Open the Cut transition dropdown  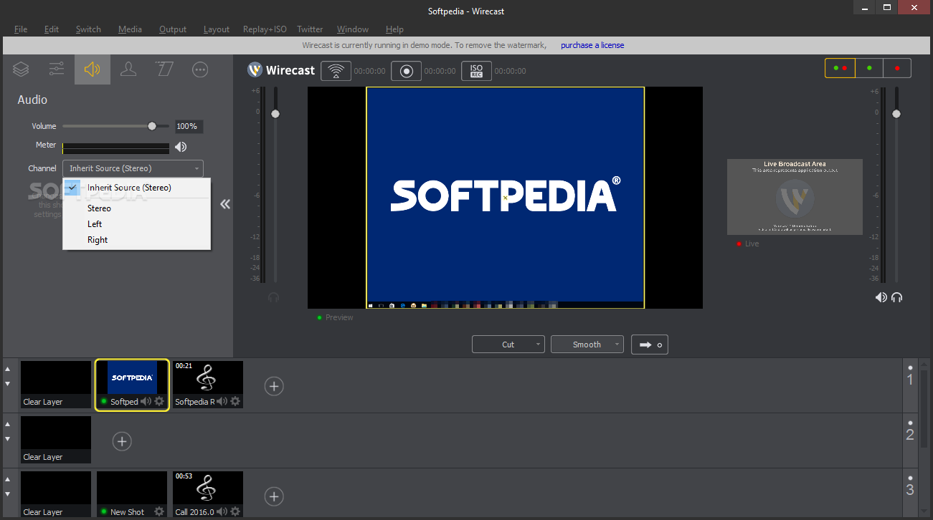click(508, 345)
